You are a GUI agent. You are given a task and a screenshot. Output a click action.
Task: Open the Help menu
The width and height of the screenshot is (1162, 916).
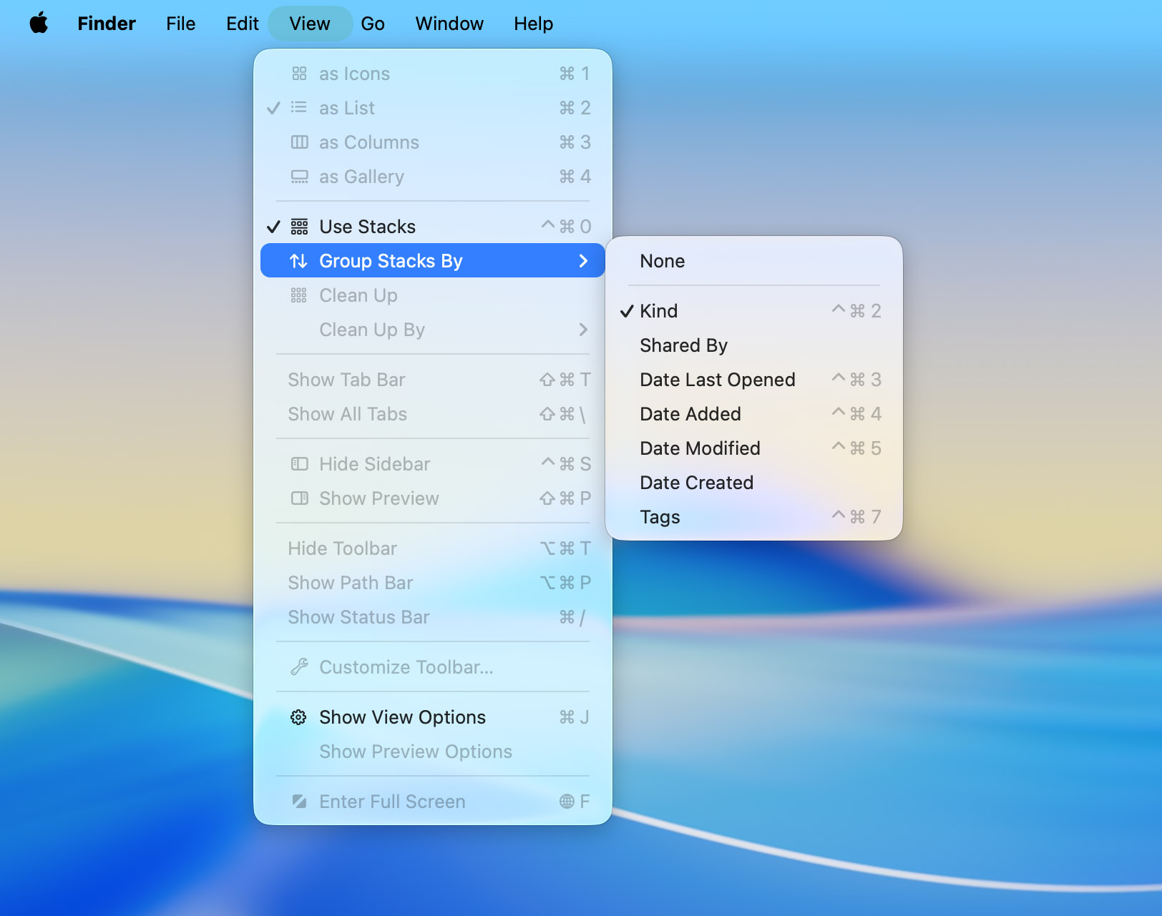coord(533,24)
